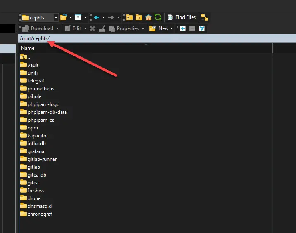Select the npm folder
Image resolution: width=296 pixels, height=233 pixels.
click(x=29, y=128)
